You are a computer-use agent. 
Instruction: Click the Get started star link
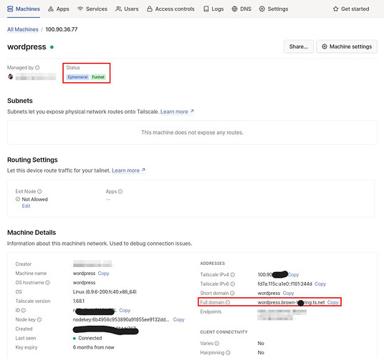tap(351, 9)
